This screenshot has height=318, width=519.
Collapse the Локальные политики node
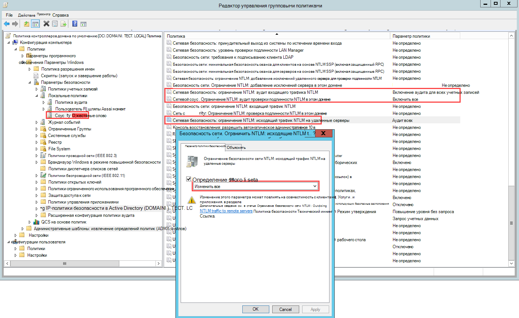tap(37, 96)
